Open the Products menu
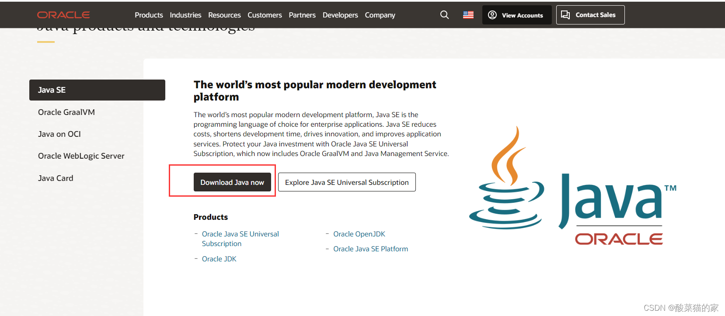This screenshot has width=725, height=316. [x=149, y=15]
